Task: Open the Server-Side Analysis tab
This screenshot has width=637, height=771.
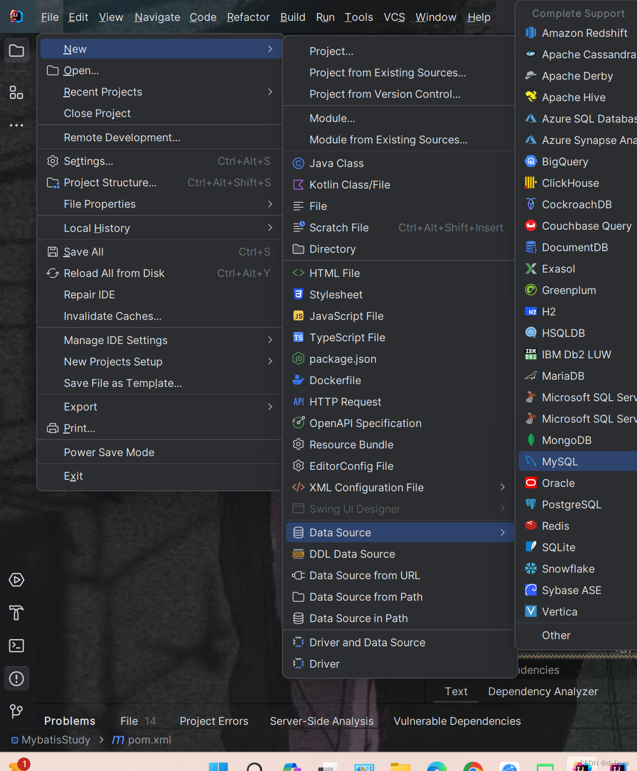Action: pos(322,721)
